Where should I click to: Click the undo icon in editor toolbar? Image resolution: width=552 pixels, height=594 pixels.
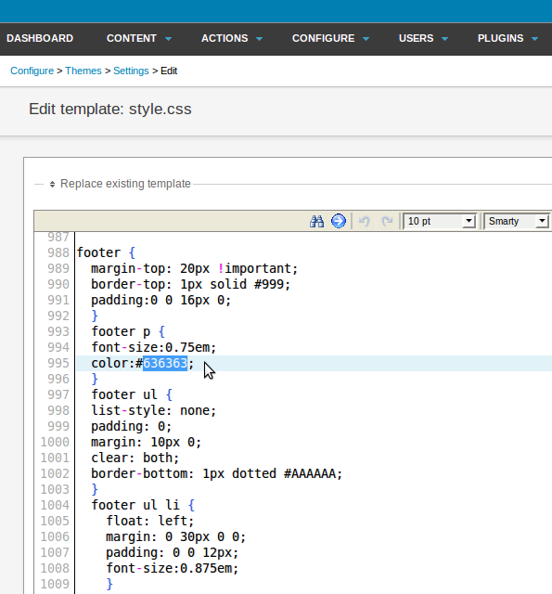pos(365,221)
